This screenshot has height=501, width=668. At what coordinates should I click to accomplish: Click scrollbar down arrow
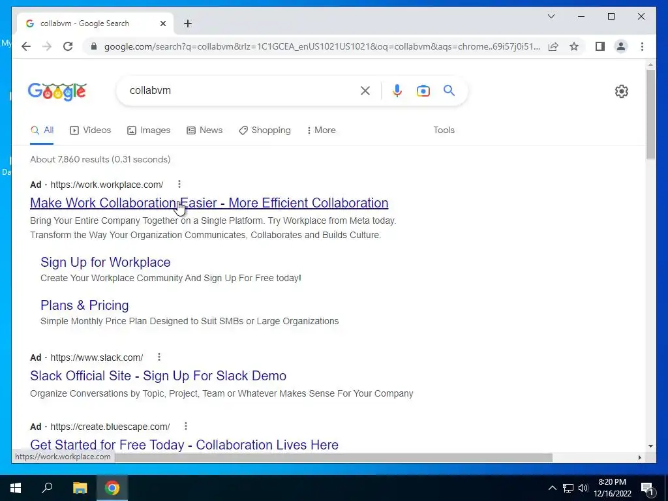[650, 446]
